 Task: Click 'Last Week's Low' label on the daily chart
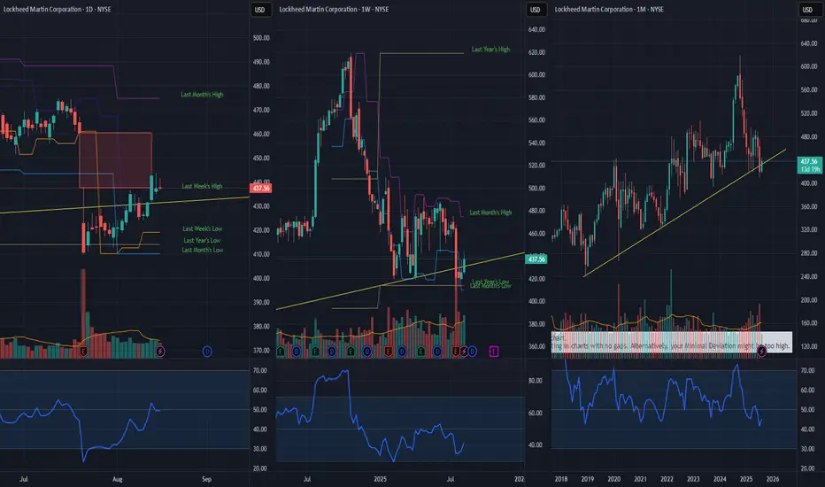(x=203, y=229)
